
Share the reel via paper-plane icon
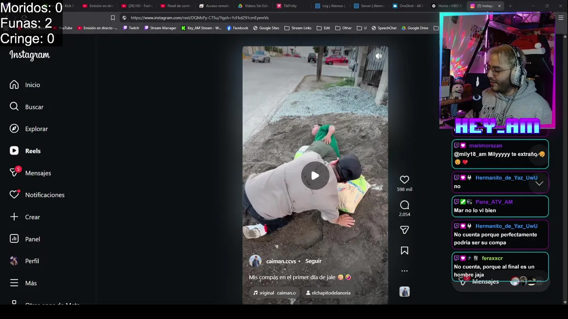point(404,230)
